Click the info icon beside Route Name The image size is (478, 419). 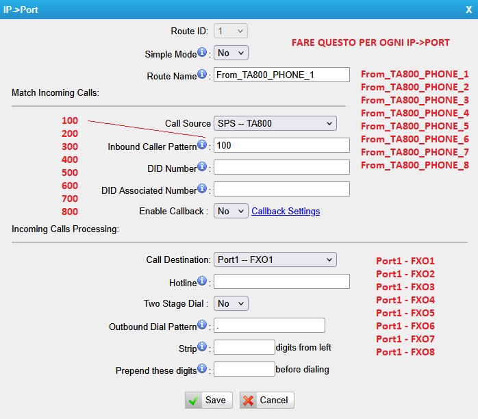tap(203, 74)
